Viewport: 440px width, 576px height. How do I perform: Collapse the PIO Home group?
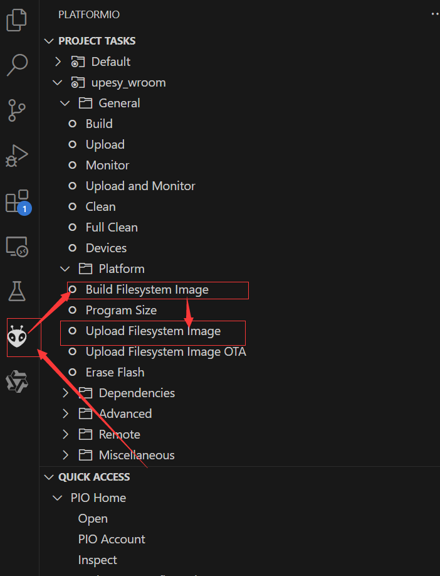coord(58,498)
